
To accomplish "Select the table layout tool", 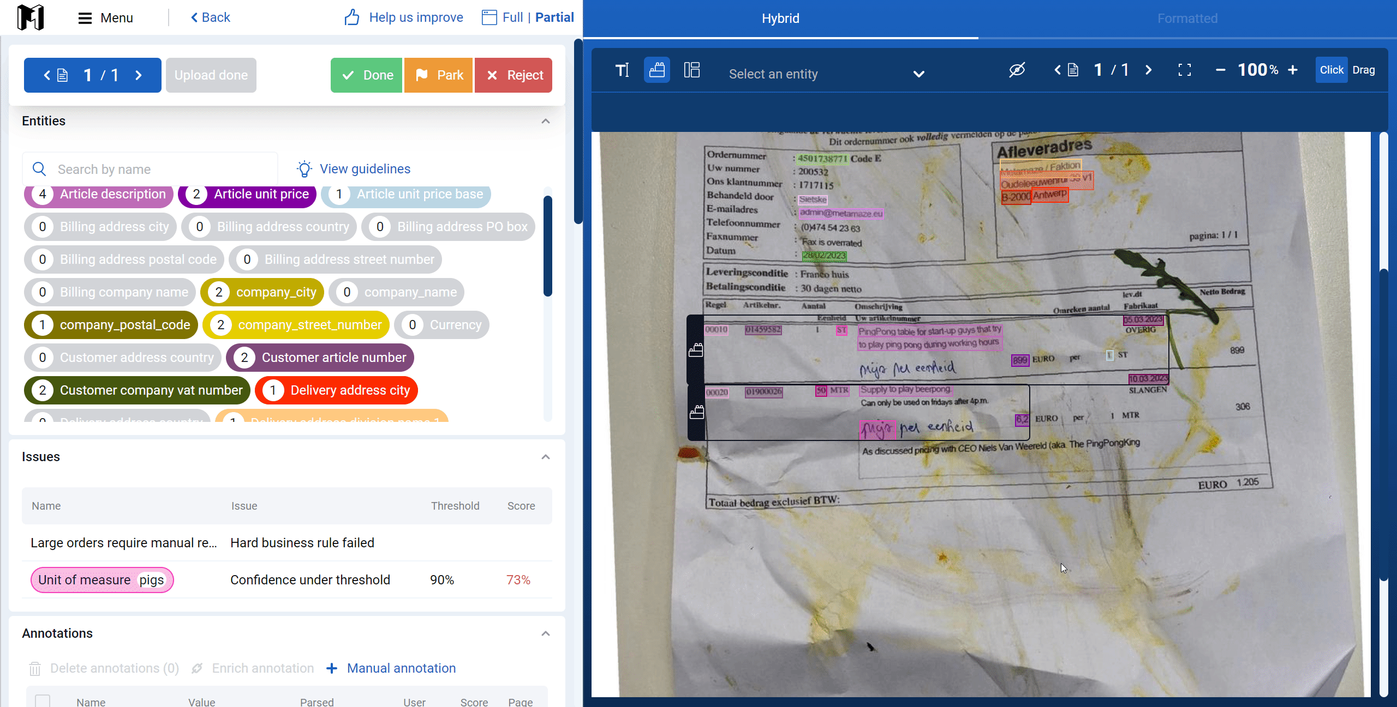I will (692, 70).
